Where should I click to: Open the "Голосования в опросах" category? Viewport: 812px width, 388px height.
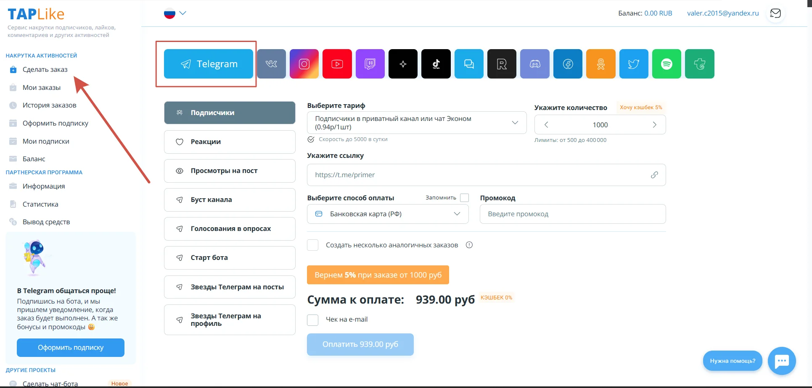coord(230,229)
